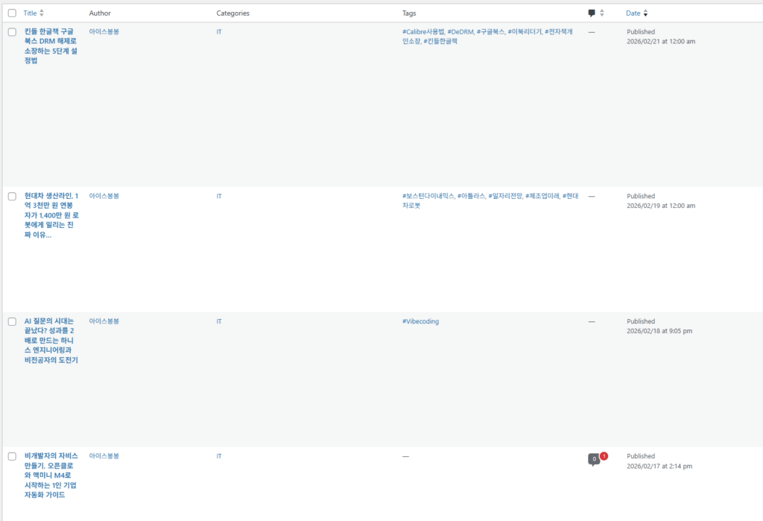Click the date 2026/02/21 at 12:00 am
Image resolution: width=763 pixels, height=521 pixels.
click(661, 42)
